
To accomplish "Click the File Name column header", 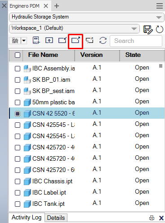I will 49,55.
